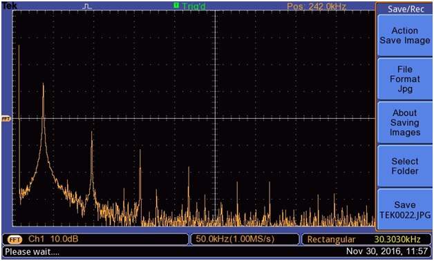Viewport: 434px width, 261px height.
Task: Click the orange FFT badge in status bar
Action: tap(14, 240)
